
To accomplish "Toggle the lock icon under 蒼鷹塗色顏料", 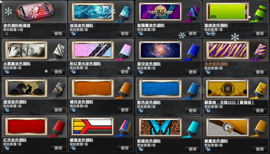I will [x=207, y=149].
